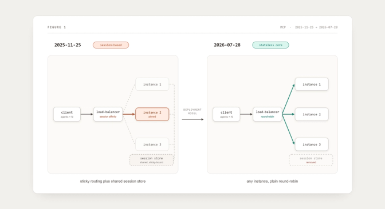Select instance 1 in the 2025-11-25 diagram
The width and height of the screenshot is (385, 209).
[152, 84]
